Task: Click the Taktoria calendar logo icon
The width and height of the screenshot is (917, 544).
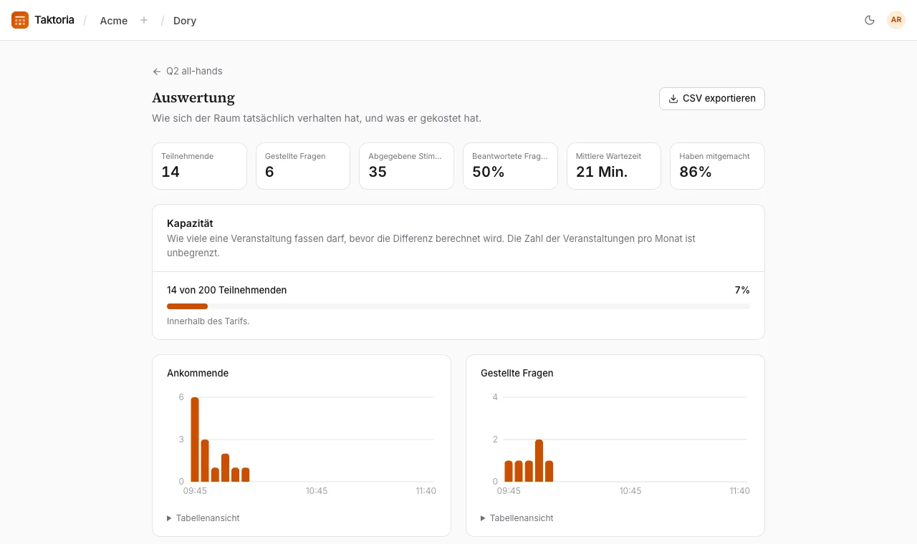Action: pyautogui.click(x=20, y=20)
